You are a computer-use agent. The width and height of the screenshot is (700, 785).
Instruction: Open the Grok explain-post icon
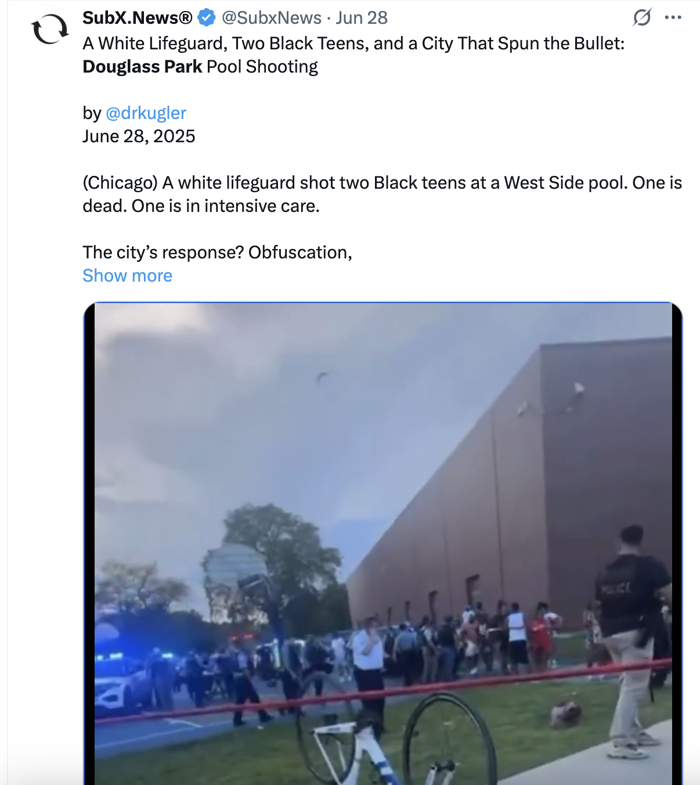pos(642,17)
